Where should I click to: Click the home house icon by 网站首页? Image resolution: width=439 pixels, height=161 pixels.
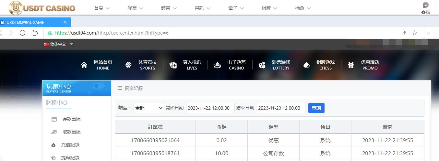coord(84,65)
